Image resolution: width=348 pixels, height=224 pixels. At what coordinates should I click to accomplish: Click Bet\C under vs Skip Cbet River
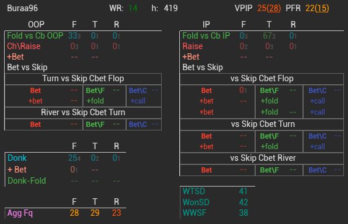[318, 170]
